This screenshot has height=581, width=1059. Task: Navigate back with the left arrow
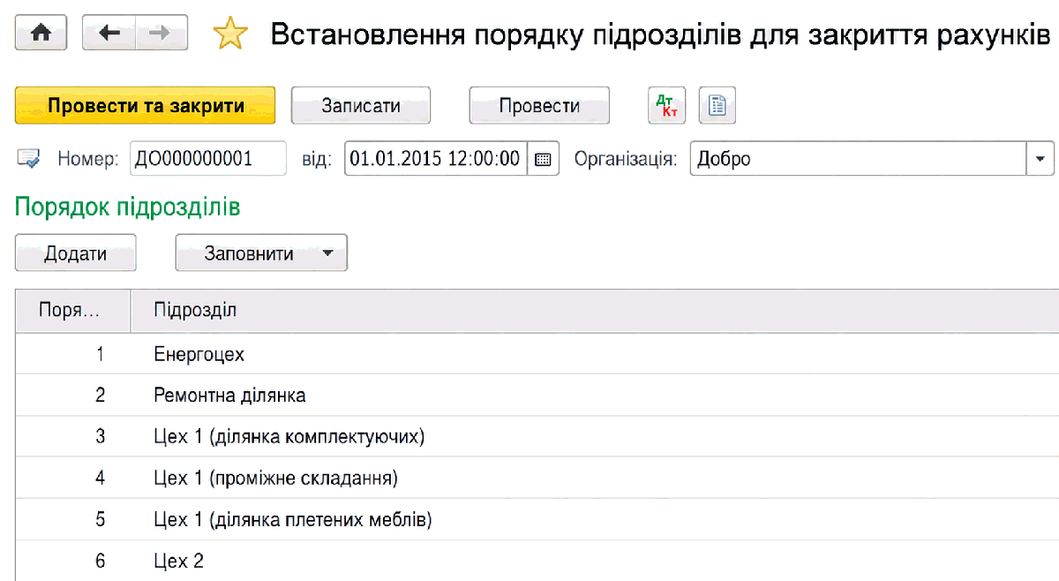click(x=109, y=33)
